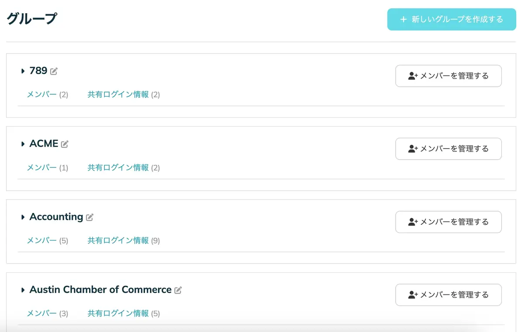Rename Accounting group via its edit icon
Screen dimensions: 524x332
coord(90,217)
